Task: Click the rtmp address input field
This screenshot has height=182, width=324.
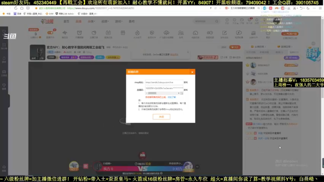Action: [x=164, y=83]
